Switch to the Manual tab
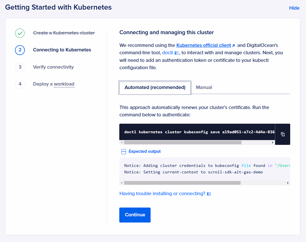This screenshot has width=306, height=242. click(204, 88)
